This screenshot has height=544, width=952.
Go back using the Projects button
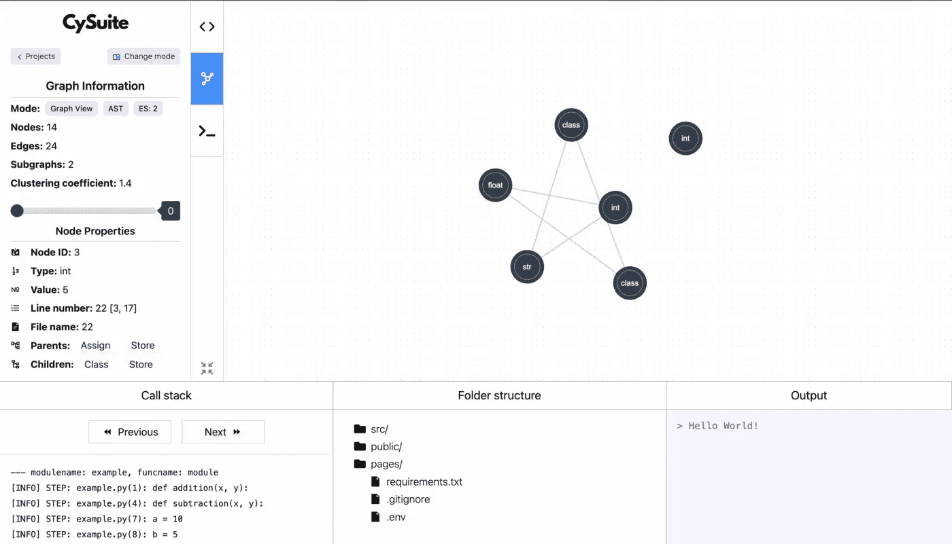pyautogui.click(x=35, y=56)
